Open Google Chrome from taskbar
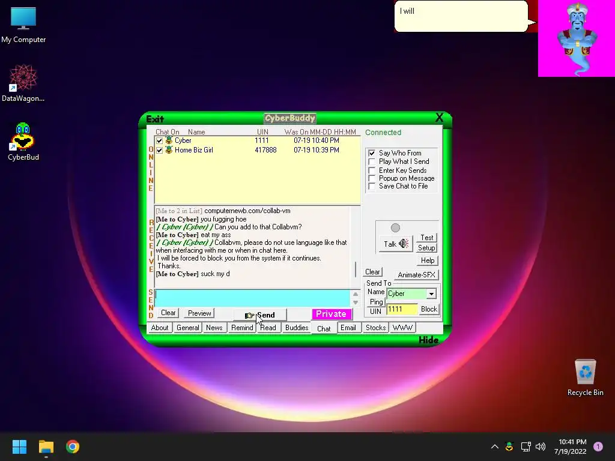The image size is (615, 461). click(x=73, y=447)
